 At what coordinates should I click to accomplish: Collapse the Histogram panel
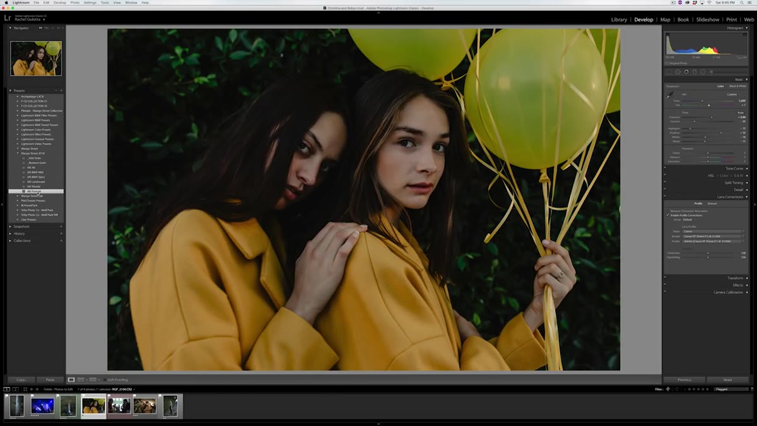747,28
